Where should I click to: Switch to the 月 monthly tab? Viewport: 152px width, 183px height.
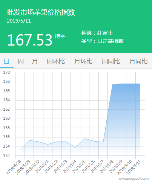[x=35, y=61]
